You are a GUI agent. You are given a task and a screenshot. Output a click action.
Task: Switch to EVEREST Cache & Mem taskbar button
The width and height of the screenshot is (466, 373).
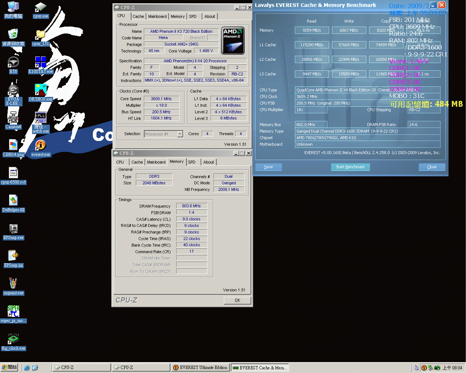(260, 368)
